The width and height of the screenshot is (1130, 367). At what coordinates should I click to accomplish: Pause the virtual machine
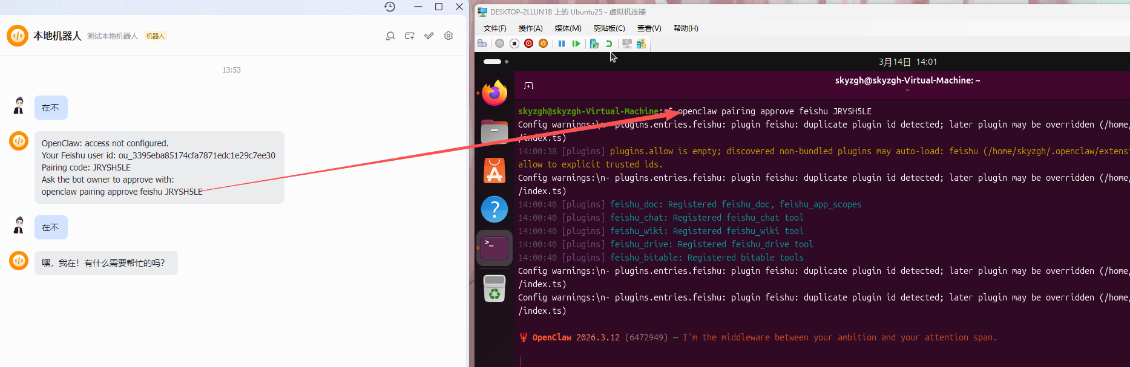pyautogui.click(x=562, y=44)
